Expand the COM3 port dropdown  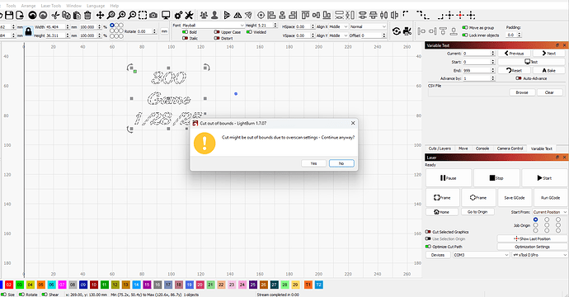[482, 255]
